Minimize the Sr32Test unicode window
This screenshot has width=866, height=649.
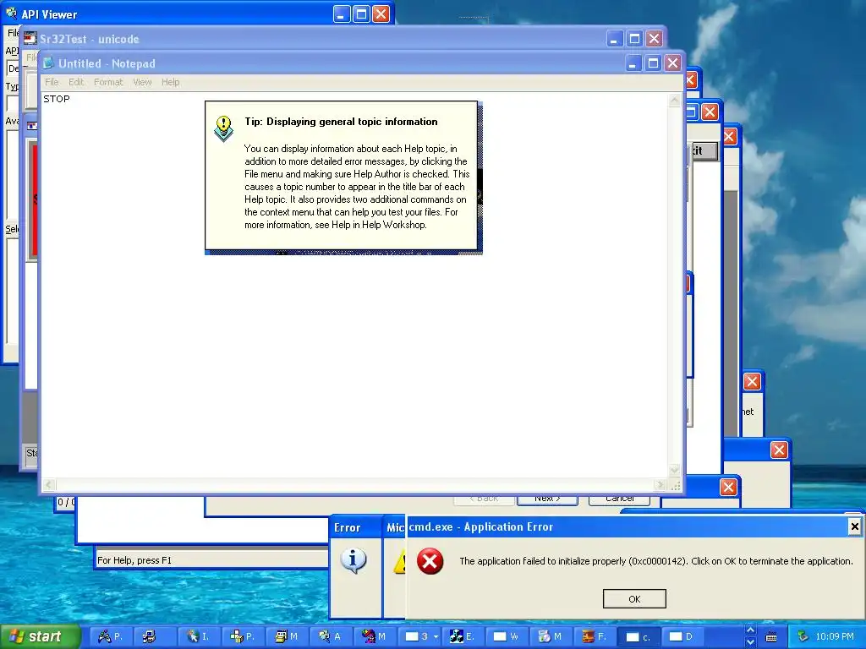pyautogui.click(x=614, y=39)
